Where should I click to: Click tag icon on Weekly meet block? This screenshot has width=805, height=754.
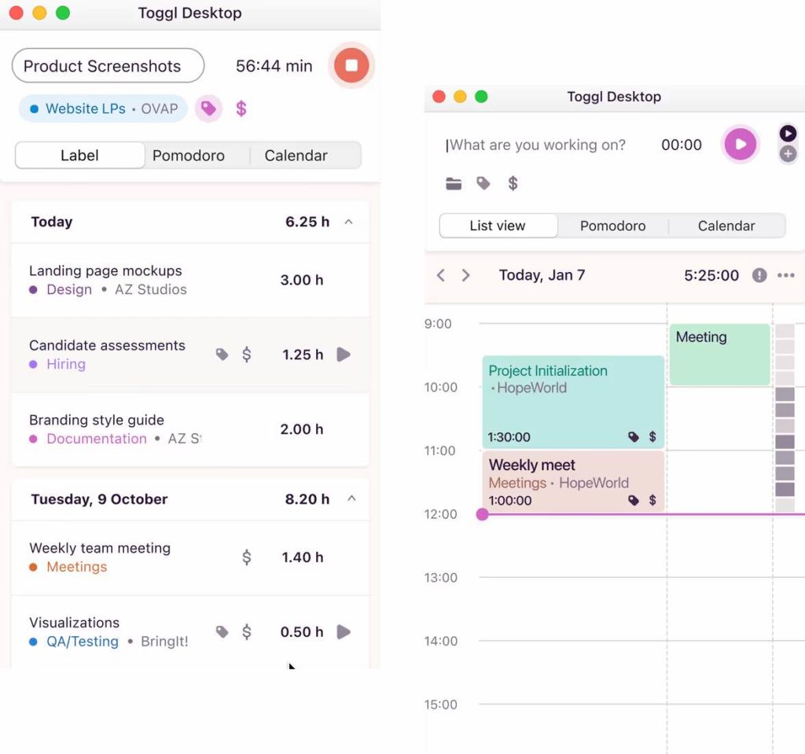(634, 500)
